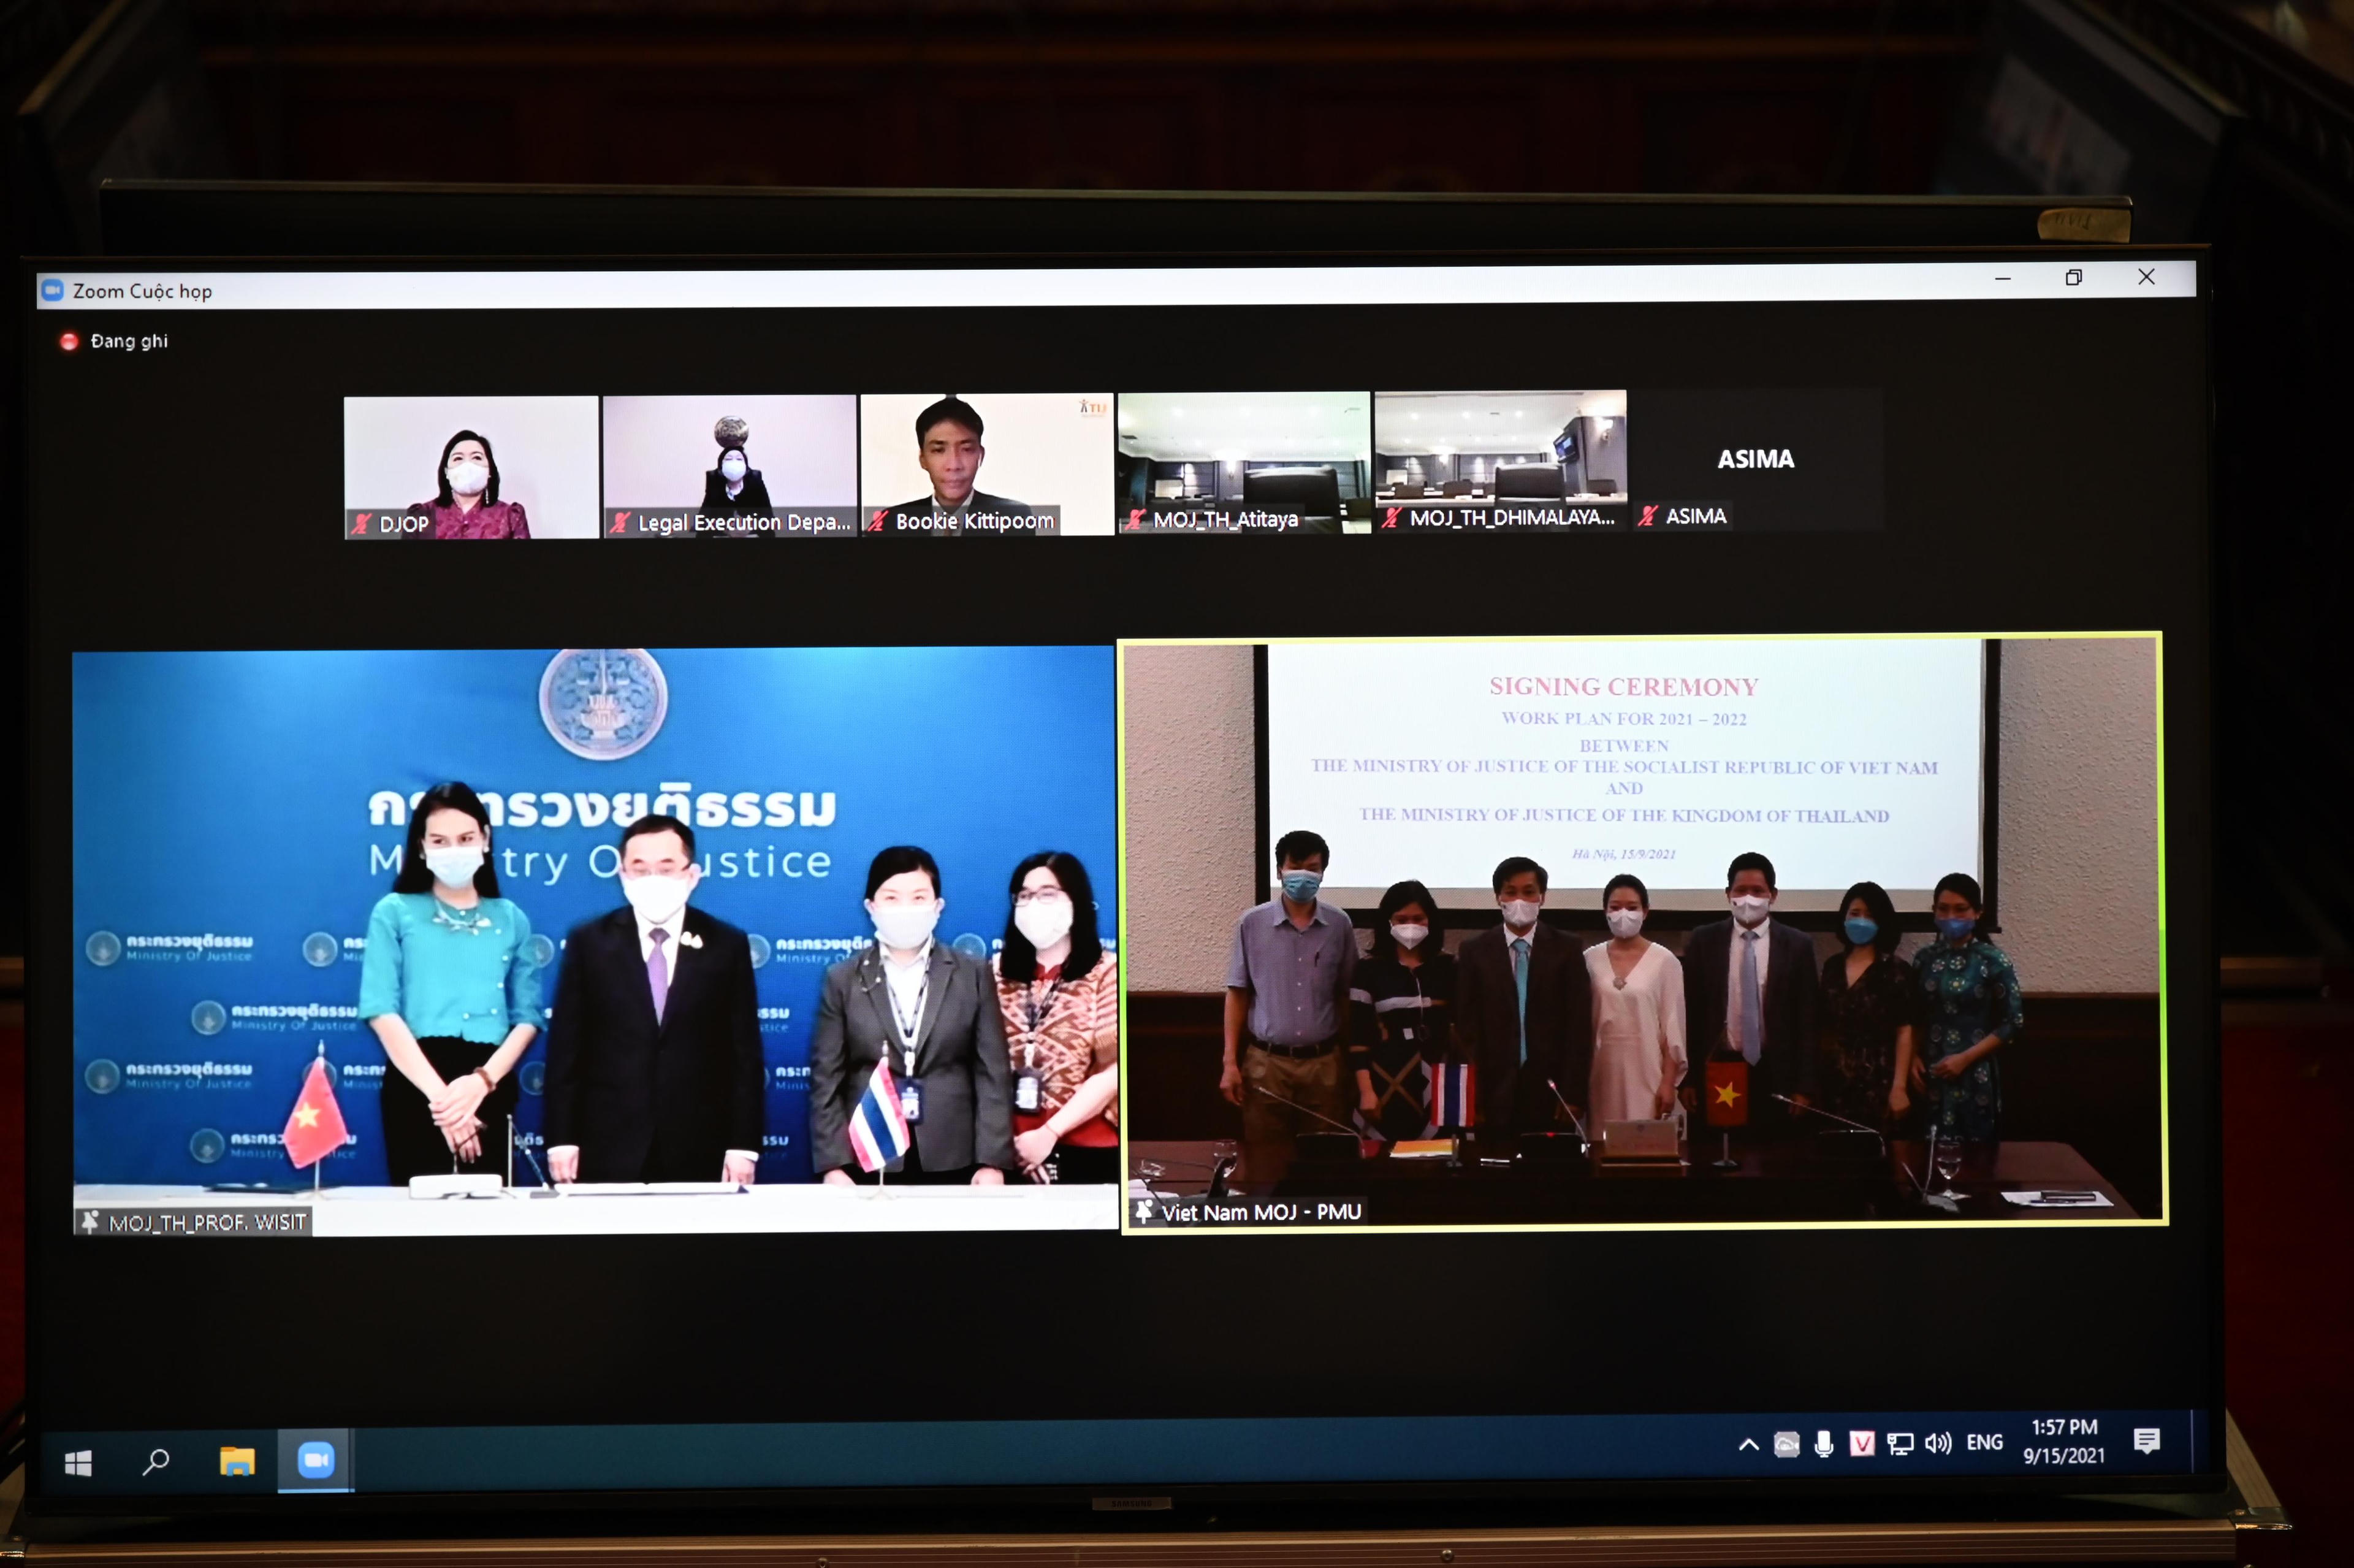The image size is (2354, 1568).
Task: Click the Viet Nam MOJ - PMU video
Action: (x=1641, y=930)
